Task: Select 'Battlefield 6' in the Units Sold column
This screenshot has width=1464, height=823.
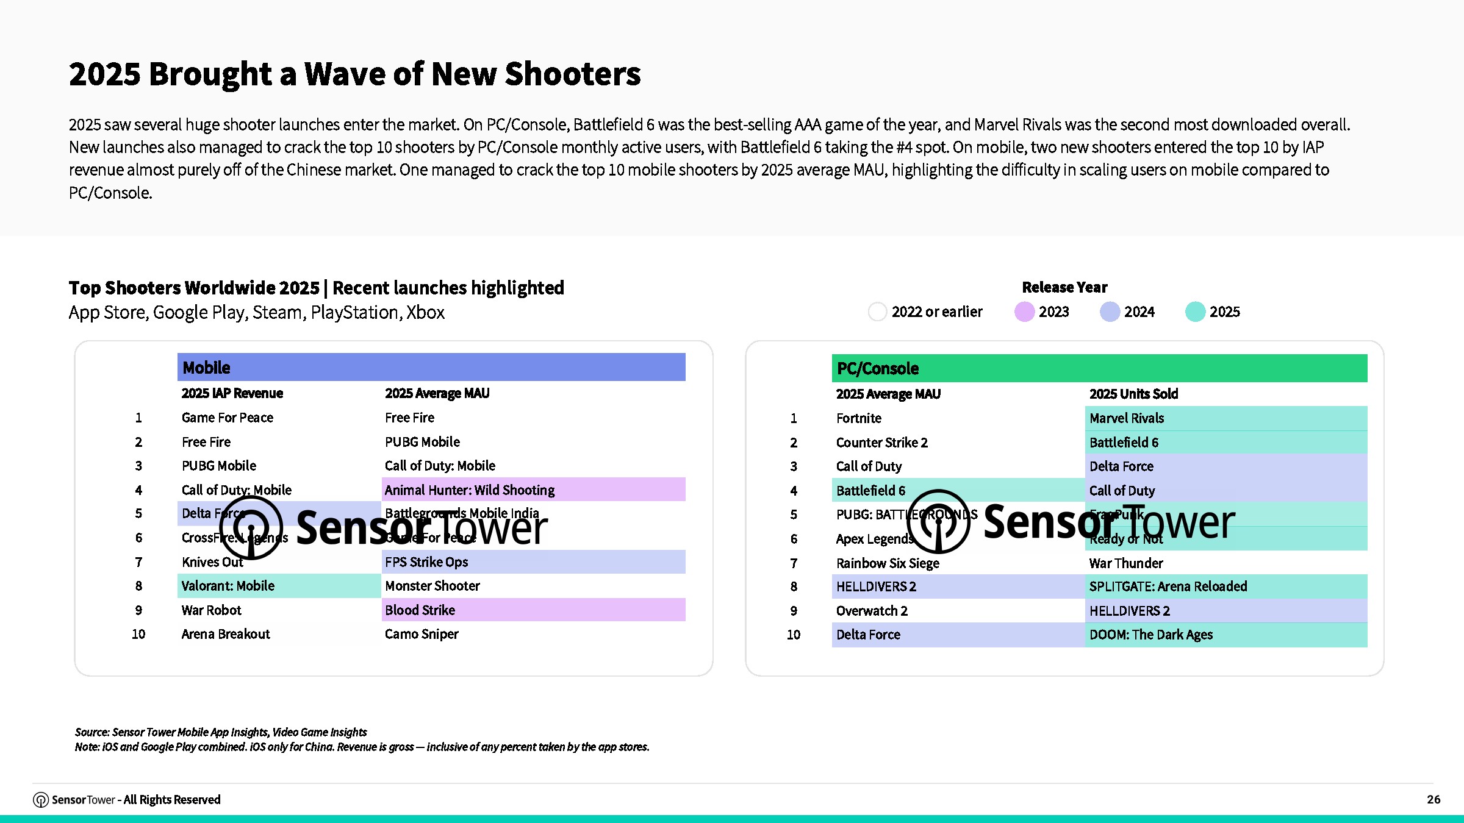Action: (x=1226, y=443)
